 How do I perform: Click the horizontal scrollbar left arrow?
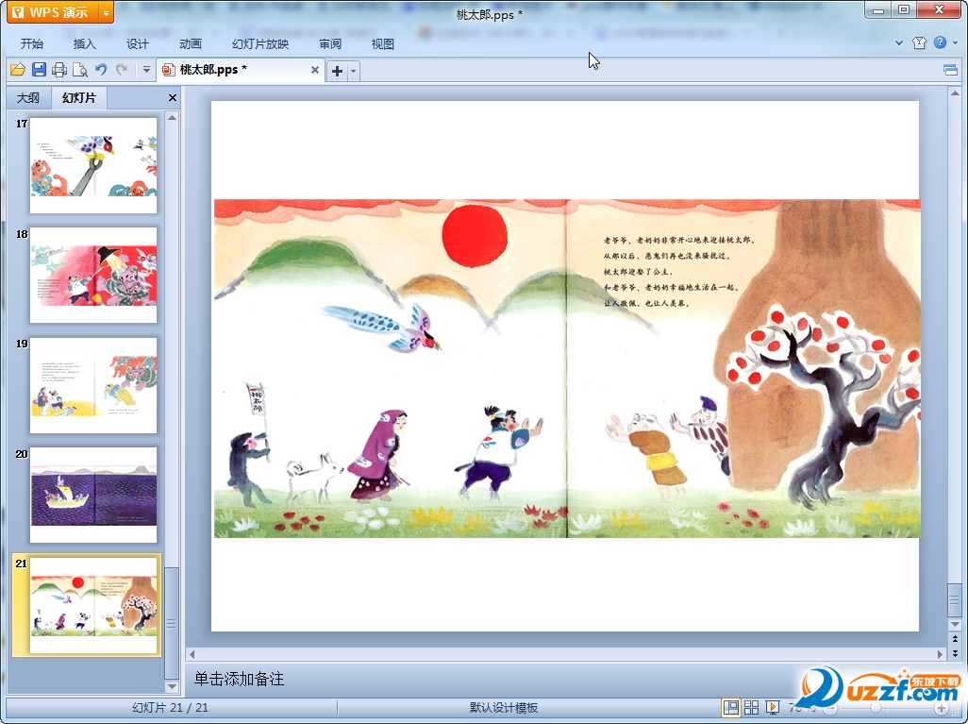(192, 653)
